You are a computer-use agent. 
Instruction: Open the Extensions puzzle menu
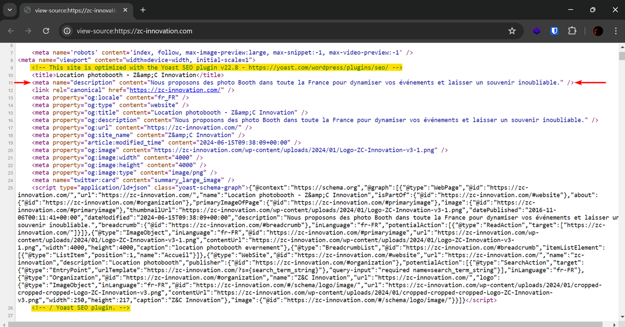(572, 31)
